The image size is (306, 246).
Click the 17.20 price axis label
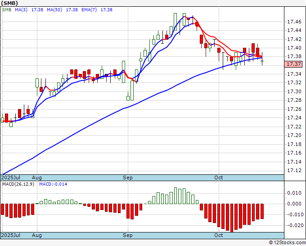294,135
